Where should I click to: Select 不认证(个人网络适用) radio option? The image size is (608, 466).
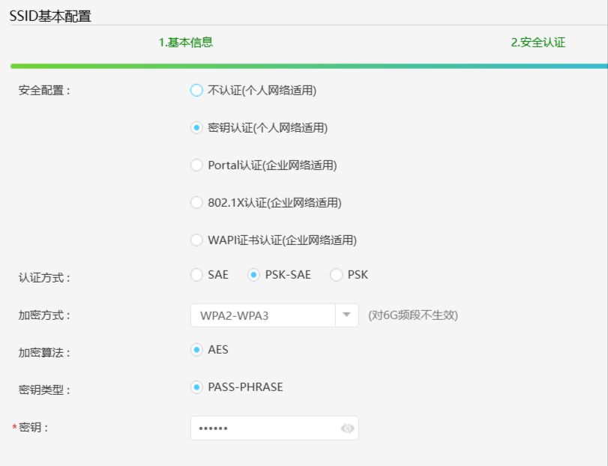(x=196, y=90)
